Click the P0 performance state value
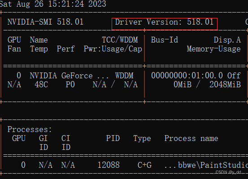248x179 pixels. pos(70,85)
